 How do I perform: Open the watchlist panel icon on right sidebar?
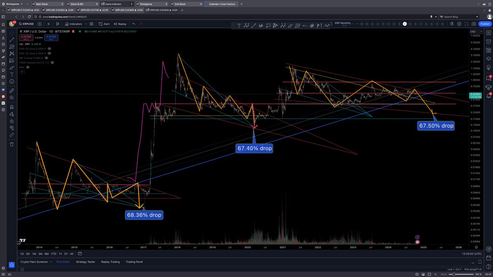[489, 33]
